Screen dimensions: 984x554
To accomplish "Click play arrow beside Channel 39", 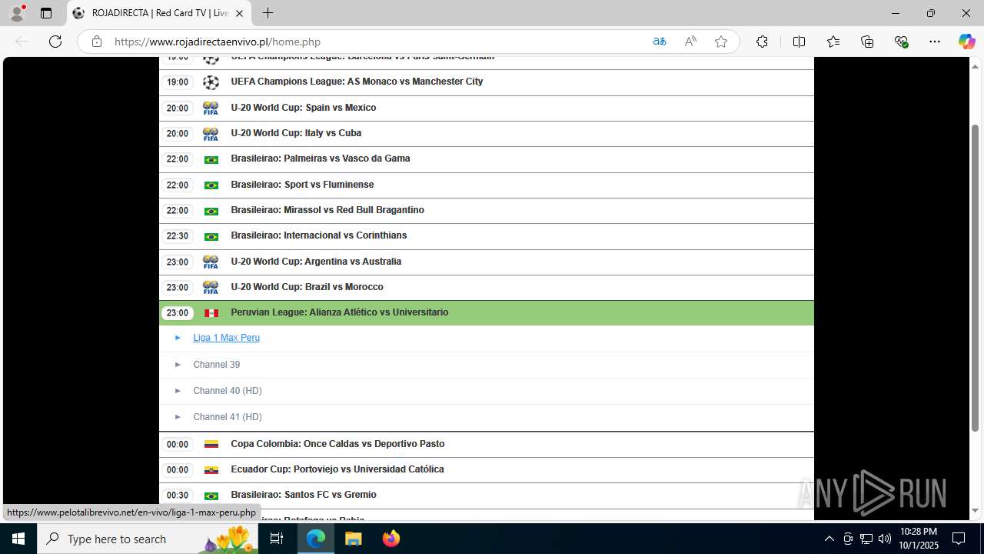I will coord(178,365).
